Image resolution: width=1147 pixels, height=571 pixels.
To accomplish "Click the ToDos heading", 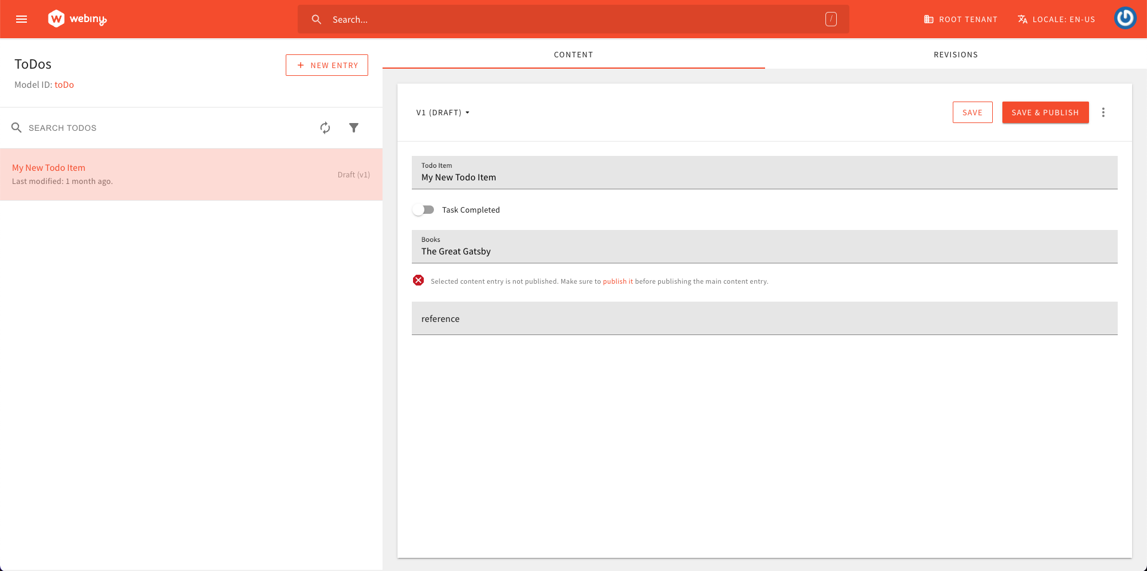I will (x=33, y=64).
